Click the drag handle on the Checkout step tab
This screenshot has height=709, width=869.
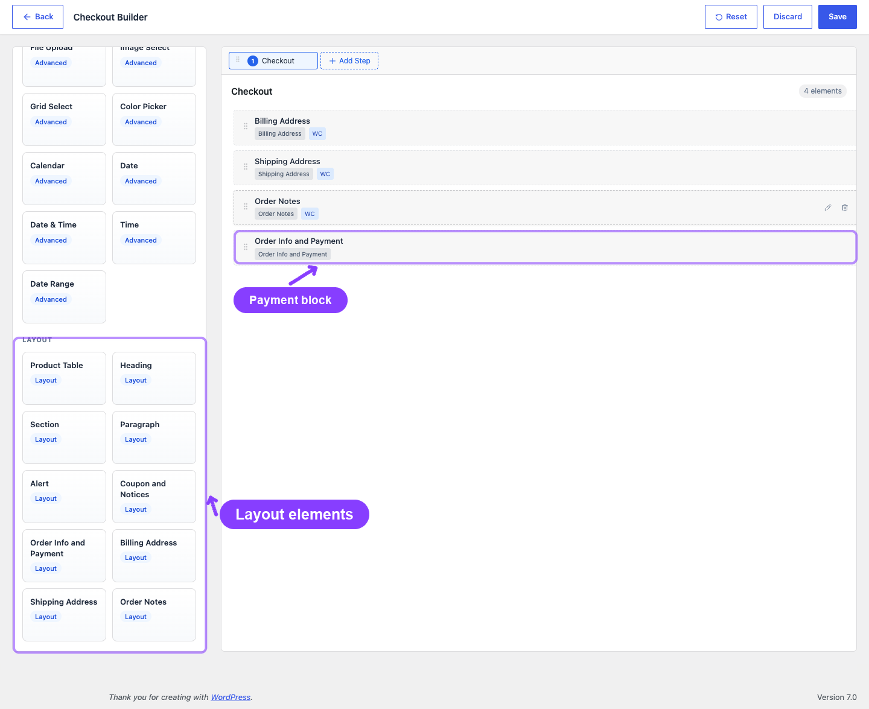coord(238,60)
